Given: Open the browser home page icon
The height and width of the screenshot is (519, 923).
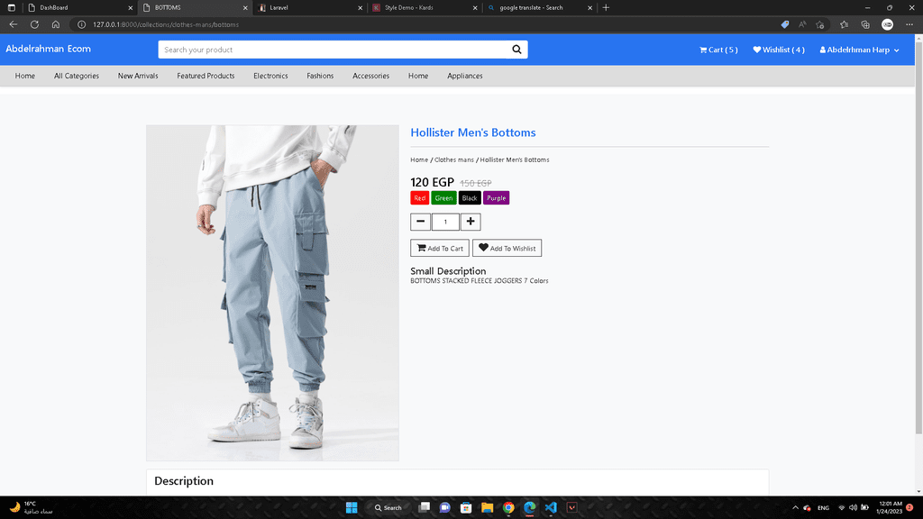Looking at the screenshot, I should point(56,24).
